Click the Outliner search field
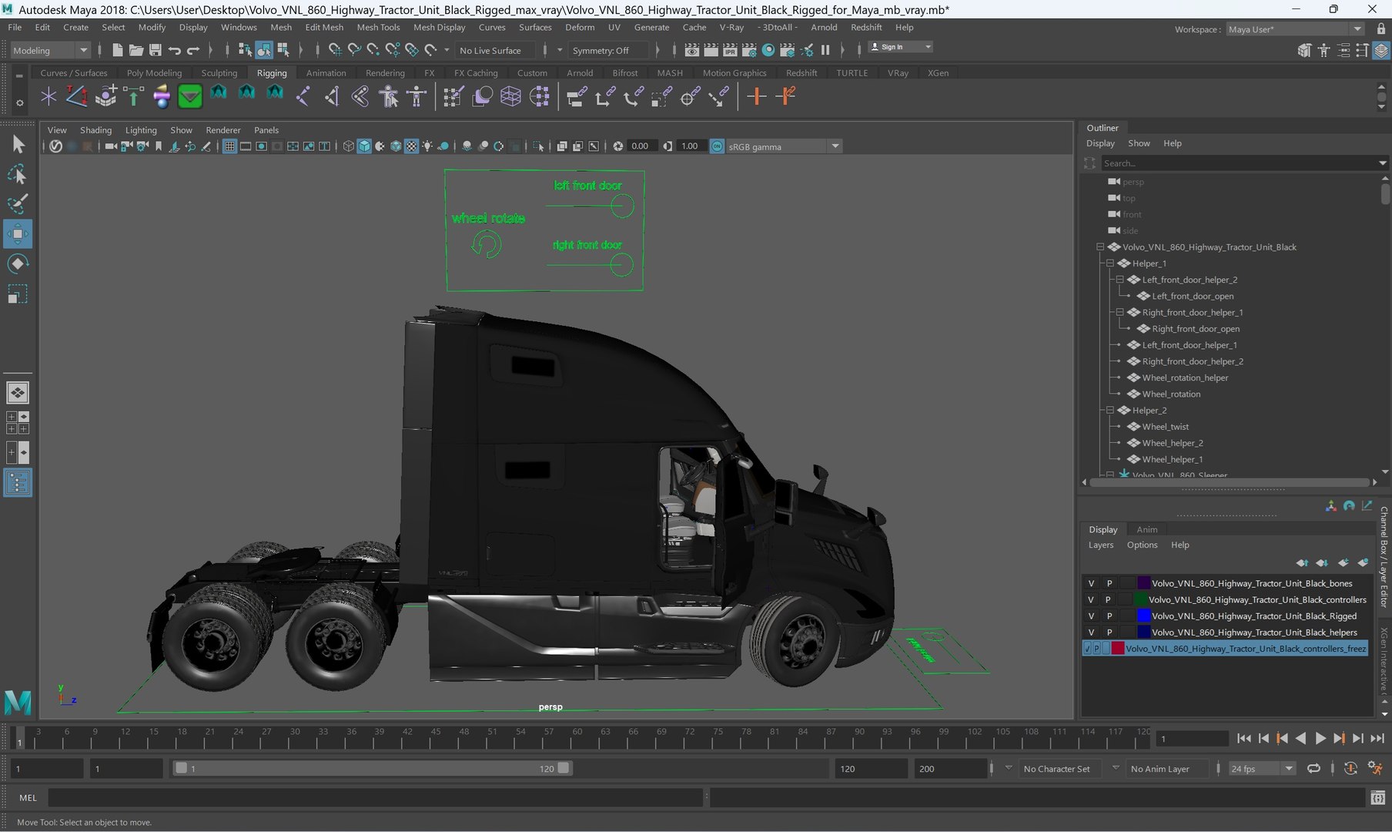 click(1239, 163)
